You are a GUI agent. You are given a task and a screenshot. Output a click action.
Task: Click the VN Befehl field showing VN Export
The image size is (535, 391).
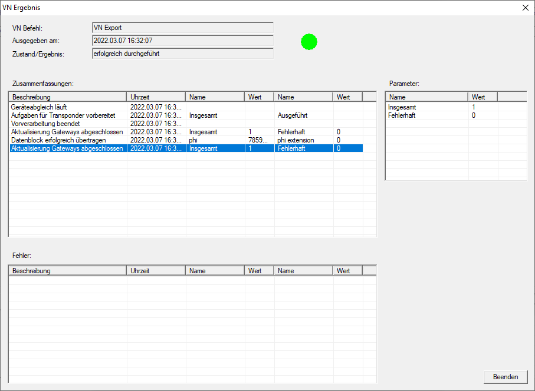point(183,28)
